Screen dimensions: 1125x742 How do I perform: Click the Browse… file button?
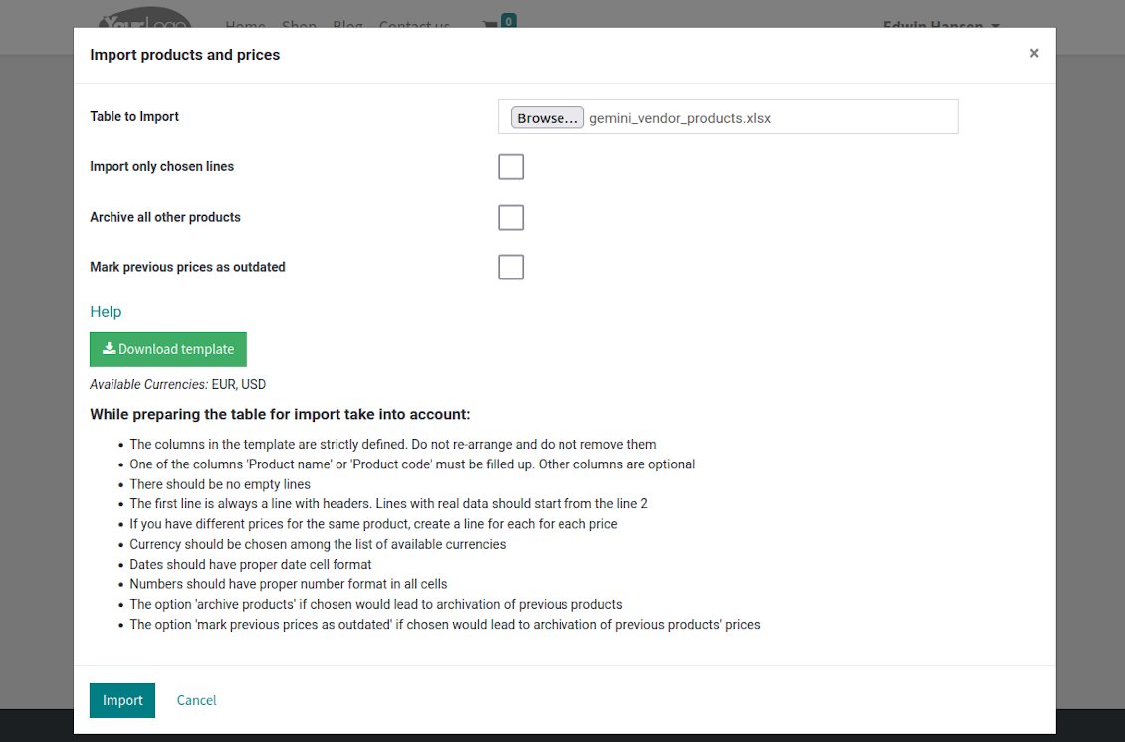548,118
